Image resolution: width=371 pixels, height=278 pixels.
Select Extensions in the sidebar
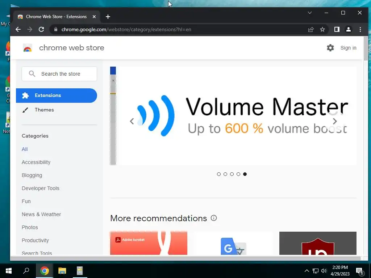pyautogui.click(x=57, y=96)
